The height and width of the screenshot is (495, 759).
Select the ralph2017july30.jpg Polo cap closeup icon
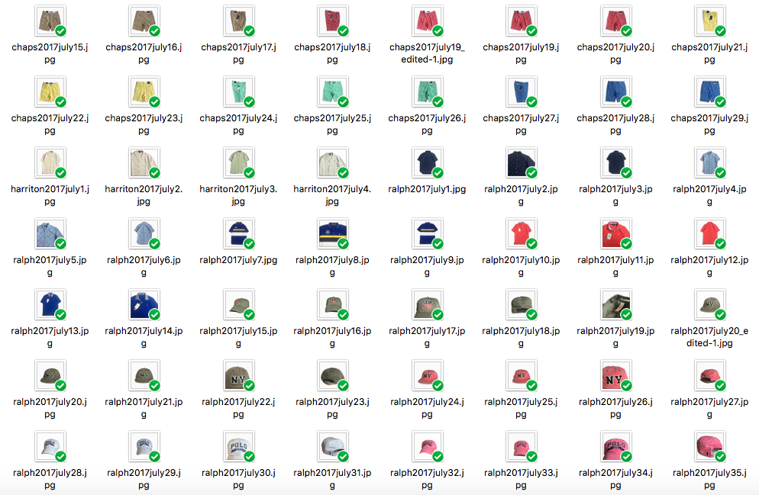pyautogui.click(x=239, y=447)
